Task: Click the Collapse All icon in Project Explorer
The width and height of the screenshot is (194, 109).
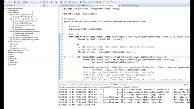Action: [42, 6]
